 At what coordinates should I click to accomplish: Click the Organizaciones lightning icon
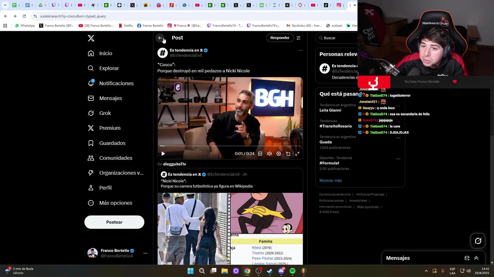pos(91,173)
